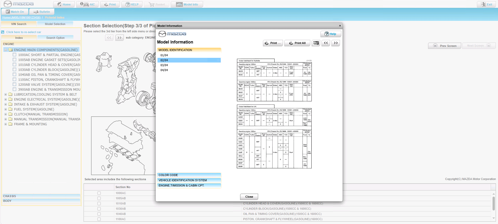Open the COLOR CODE section
This screenshot has height=224, width=498.
[x=189, y=175]
